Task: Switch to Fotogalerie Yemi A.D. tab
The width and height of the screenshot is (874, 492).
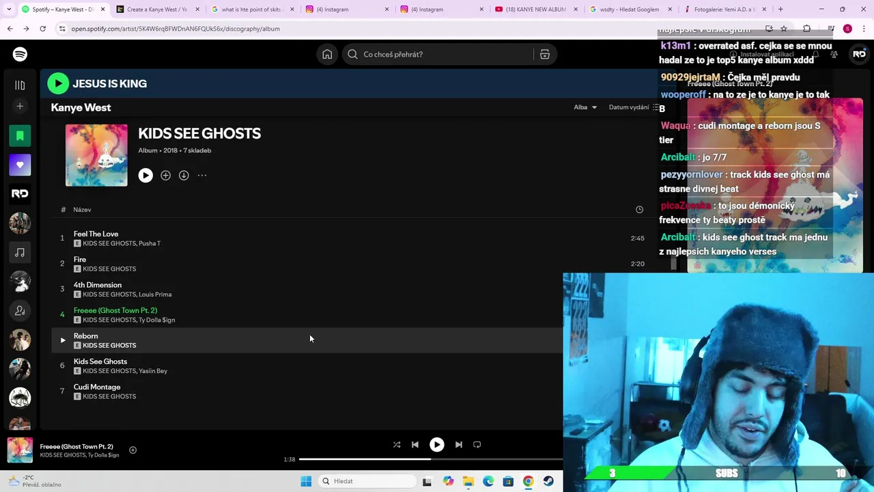Action: pyautogui.click(x=724, y=10)
